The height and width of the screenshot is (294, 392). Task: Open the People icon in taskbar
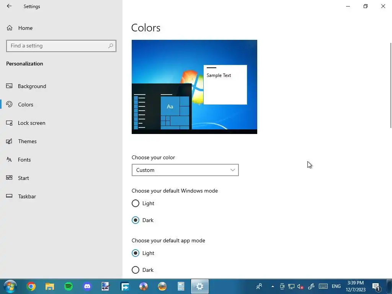259,286
